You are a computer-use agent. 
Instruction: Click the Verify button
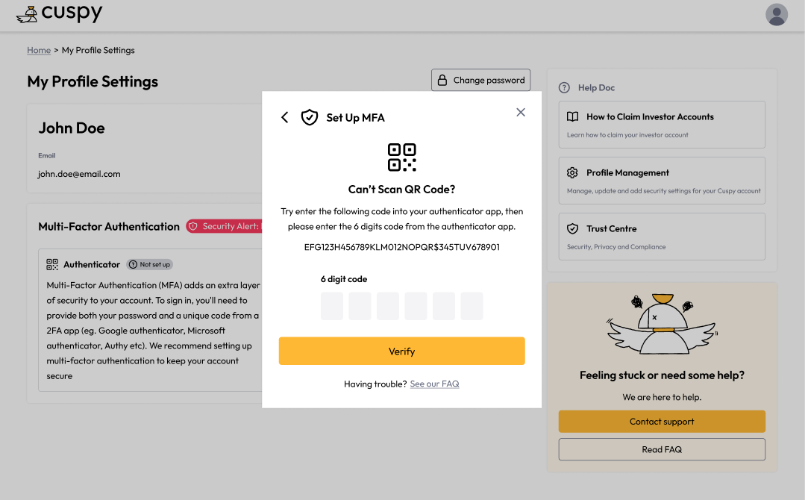[x=401, y=351]
